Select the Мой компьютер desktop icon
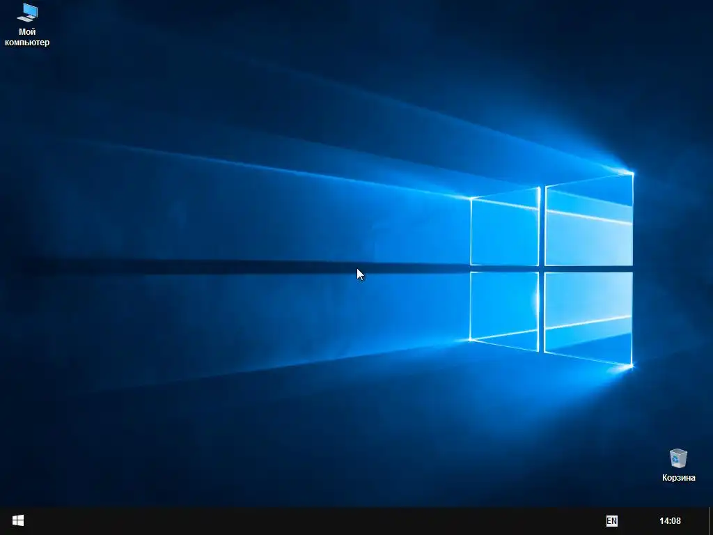 27,24
